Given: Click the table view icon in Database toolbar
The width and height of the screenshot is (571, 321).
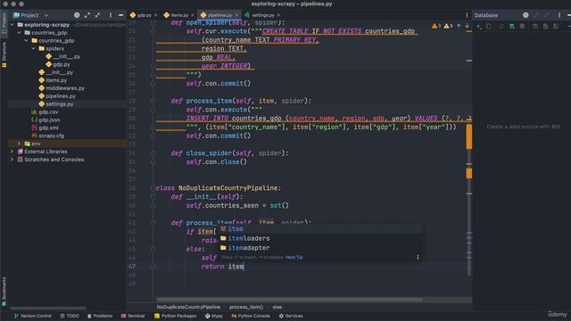Looking at the screenshot, I should click(535, 26).
